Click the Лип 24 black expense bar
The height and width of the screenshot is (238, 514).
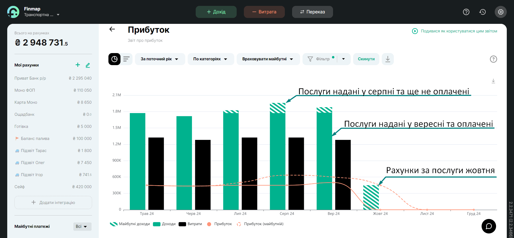(250, 174)
